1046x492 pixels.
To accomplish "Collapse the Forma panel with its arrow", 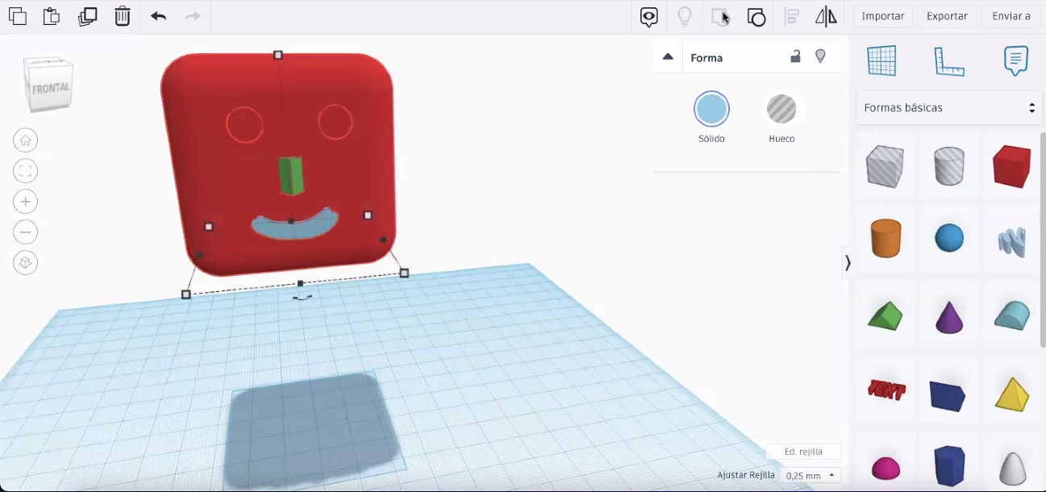I will (x=668, y=56).
